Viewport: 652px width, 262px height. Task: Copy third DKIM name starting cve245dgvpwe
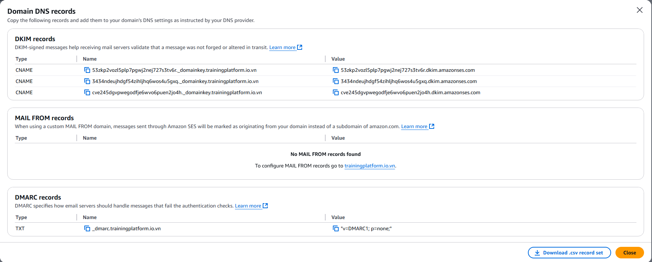[x=87, y=92]
